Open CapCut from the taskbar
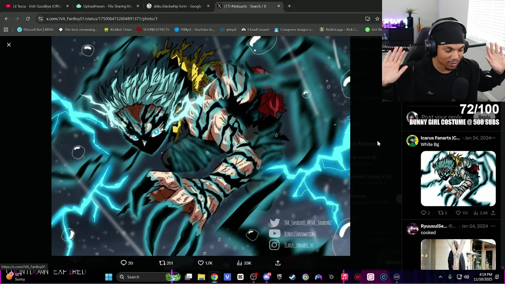 click(240, 277)
